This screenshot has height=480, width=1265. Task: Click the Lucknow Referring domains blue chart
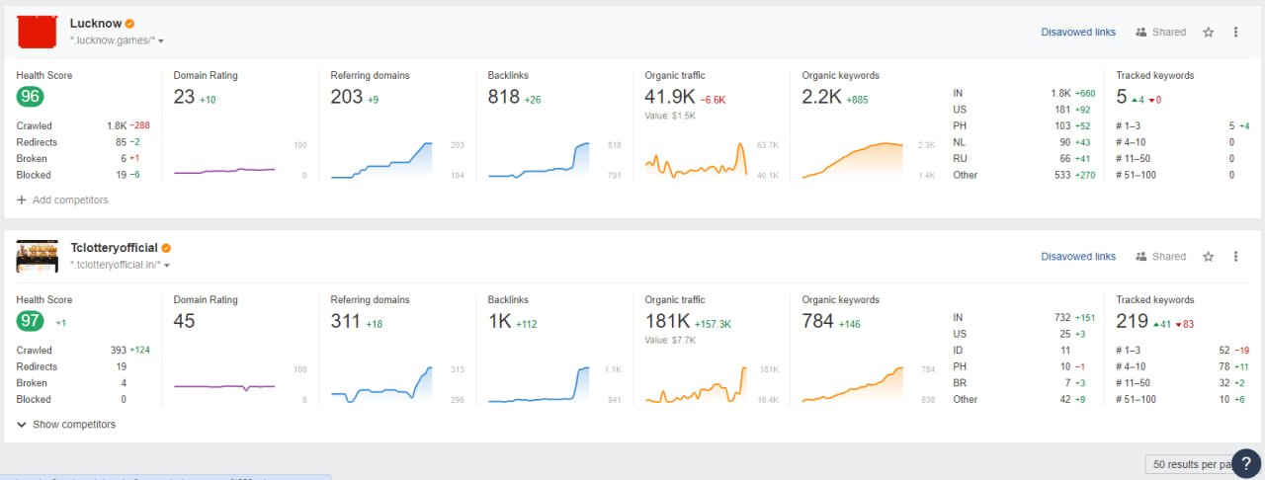pyautogui.click(x=381, y=160)
